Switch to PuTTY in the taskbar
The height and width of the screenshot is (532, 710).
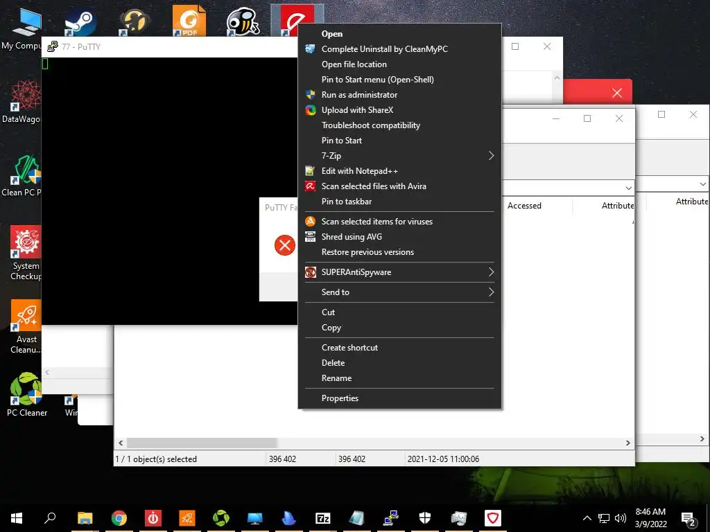(391, 518)
